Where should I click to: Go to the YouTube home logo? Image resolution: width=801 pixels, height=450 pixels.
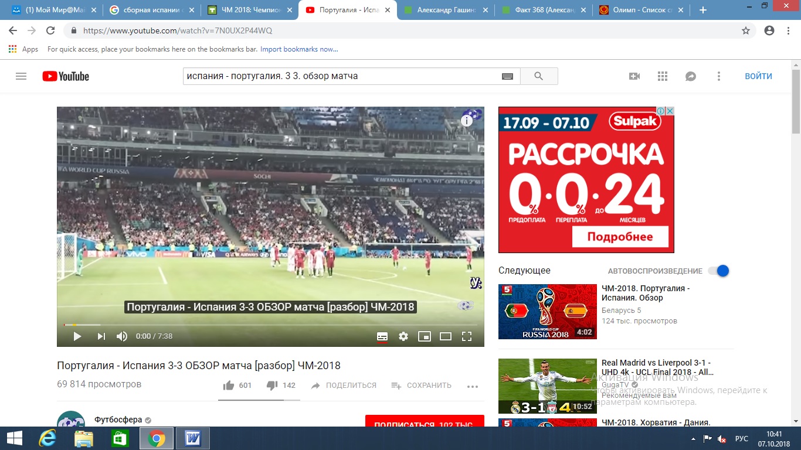tap(66, 76)
